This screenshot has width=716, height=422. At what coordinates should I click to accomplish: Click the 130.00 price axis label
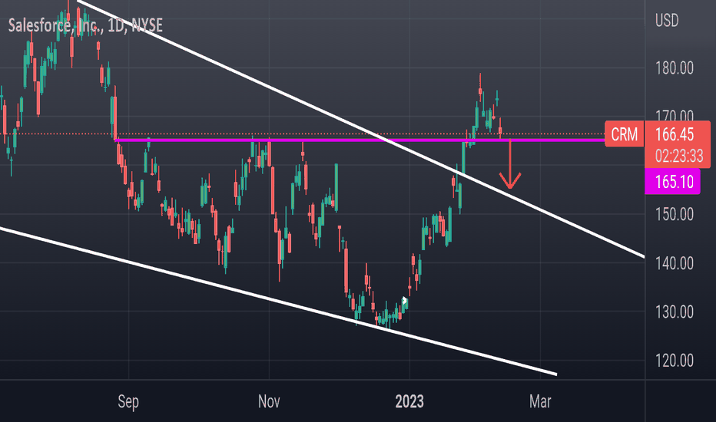pyautogui.click(x=675, y=312)
